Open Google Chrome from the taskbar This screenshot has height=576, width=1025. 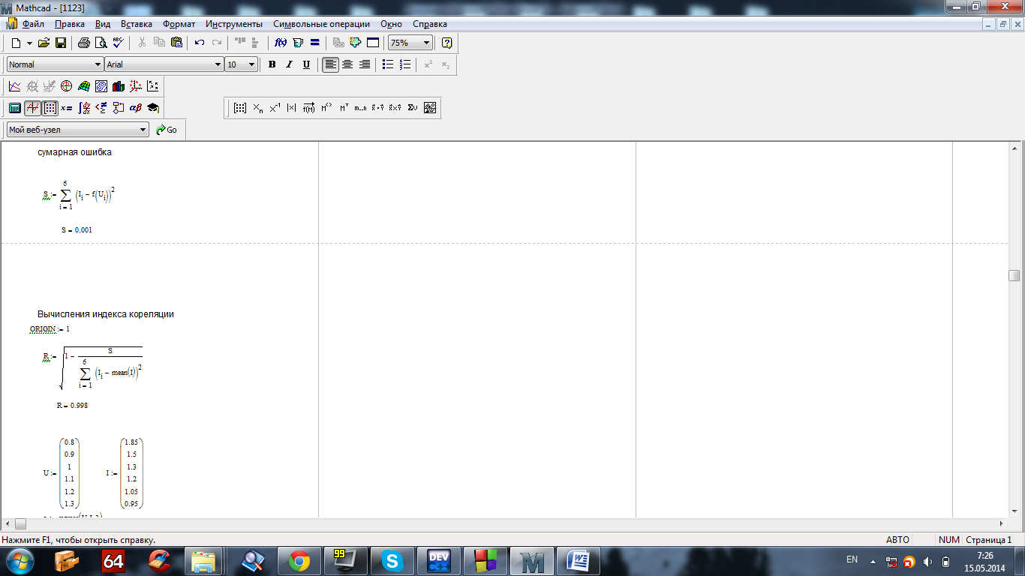(x=299, y=561)
